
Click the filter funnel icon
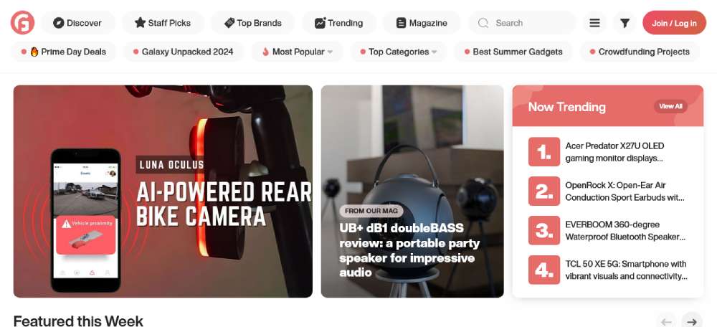tap(625, 23)
